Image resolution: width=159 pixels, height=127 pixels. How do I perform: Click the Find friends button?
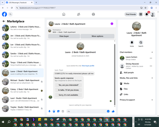click(x=131, y=14)
